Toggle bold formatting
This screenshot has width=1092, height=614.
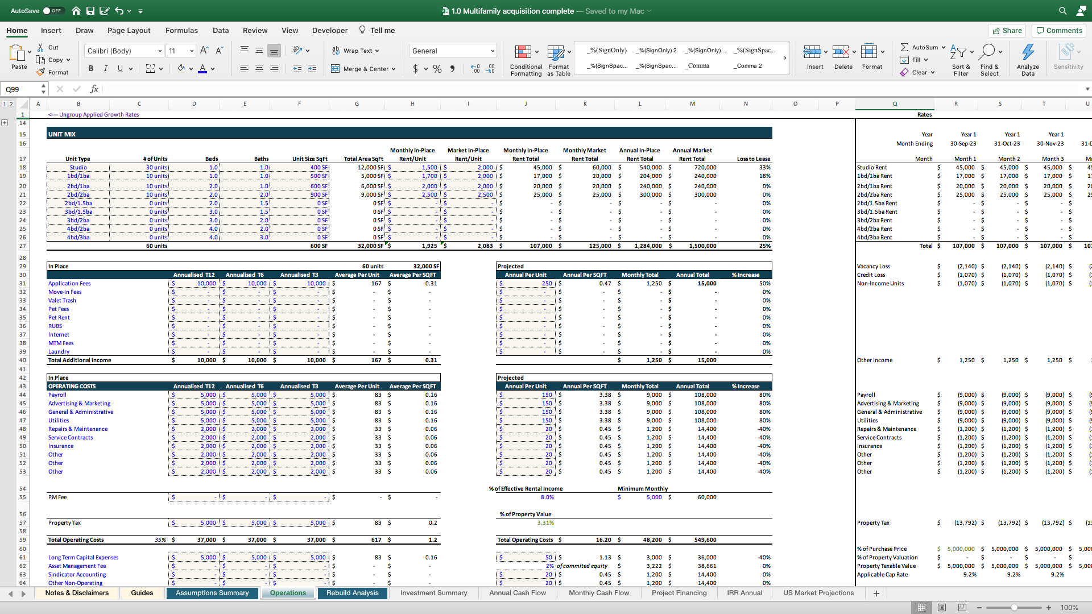point(91,68)
